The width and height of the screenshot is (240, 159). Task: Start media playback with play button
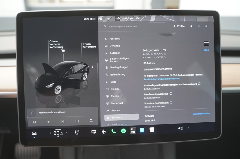[49, 122]
